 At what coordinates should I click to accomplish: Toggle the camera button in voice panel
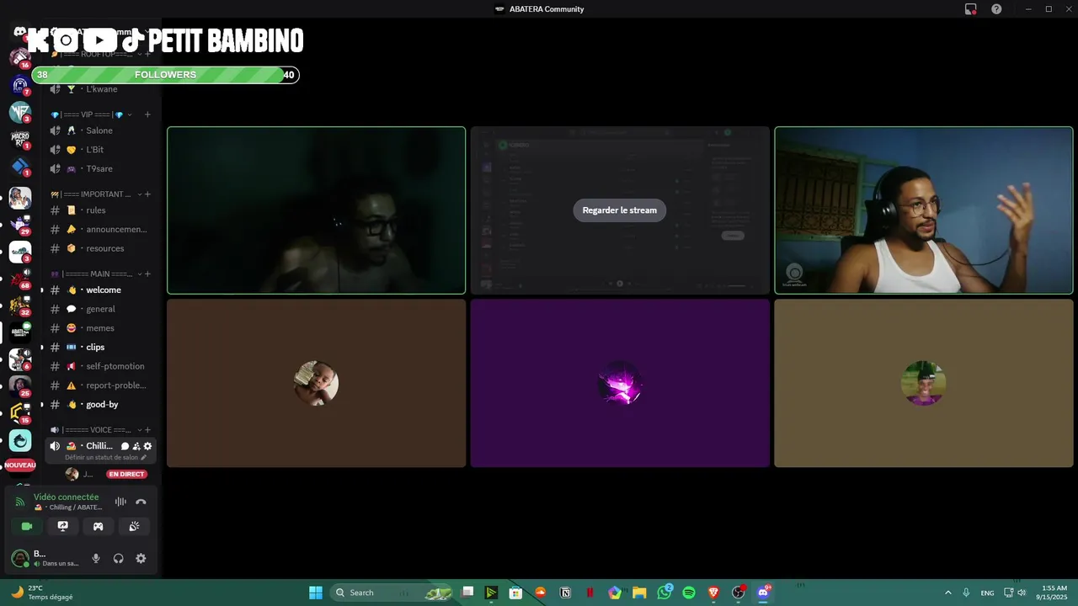coord(27,526)
